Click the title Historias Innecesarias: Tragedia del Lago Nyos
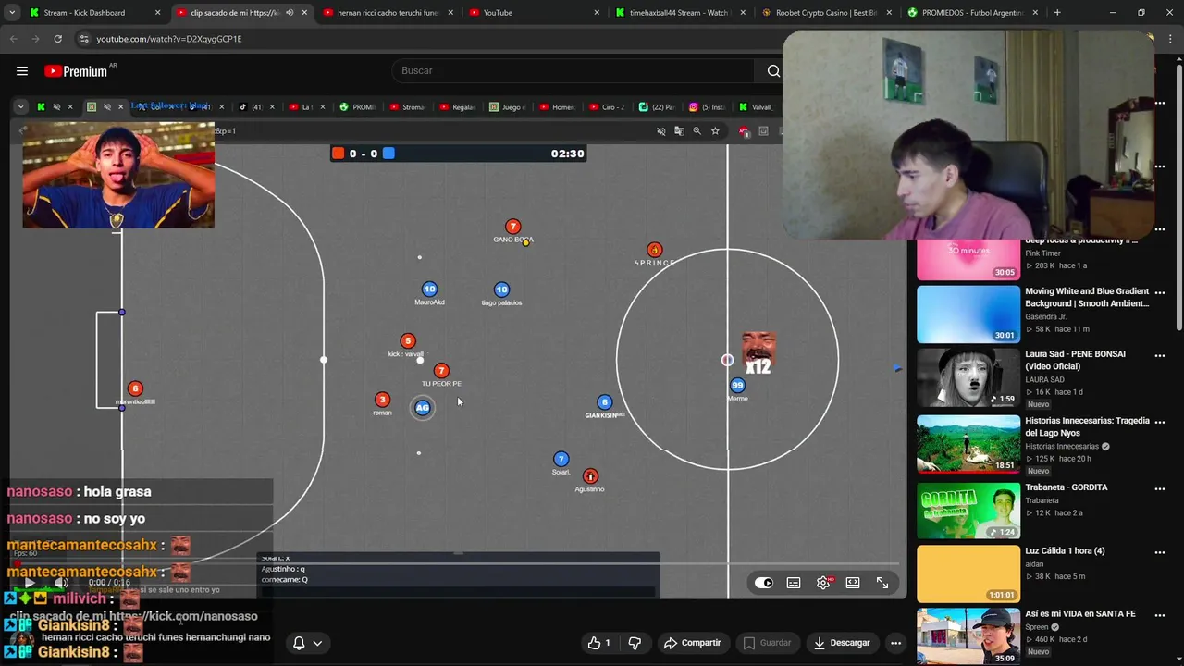The image size is (1184, 666). click(x=1087, y=426)
